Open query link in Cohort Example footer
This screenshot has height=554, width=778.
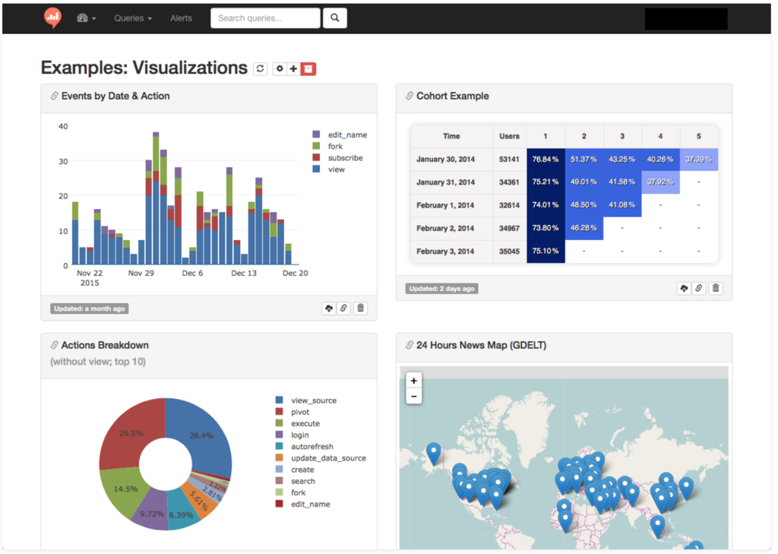[699, 289]
